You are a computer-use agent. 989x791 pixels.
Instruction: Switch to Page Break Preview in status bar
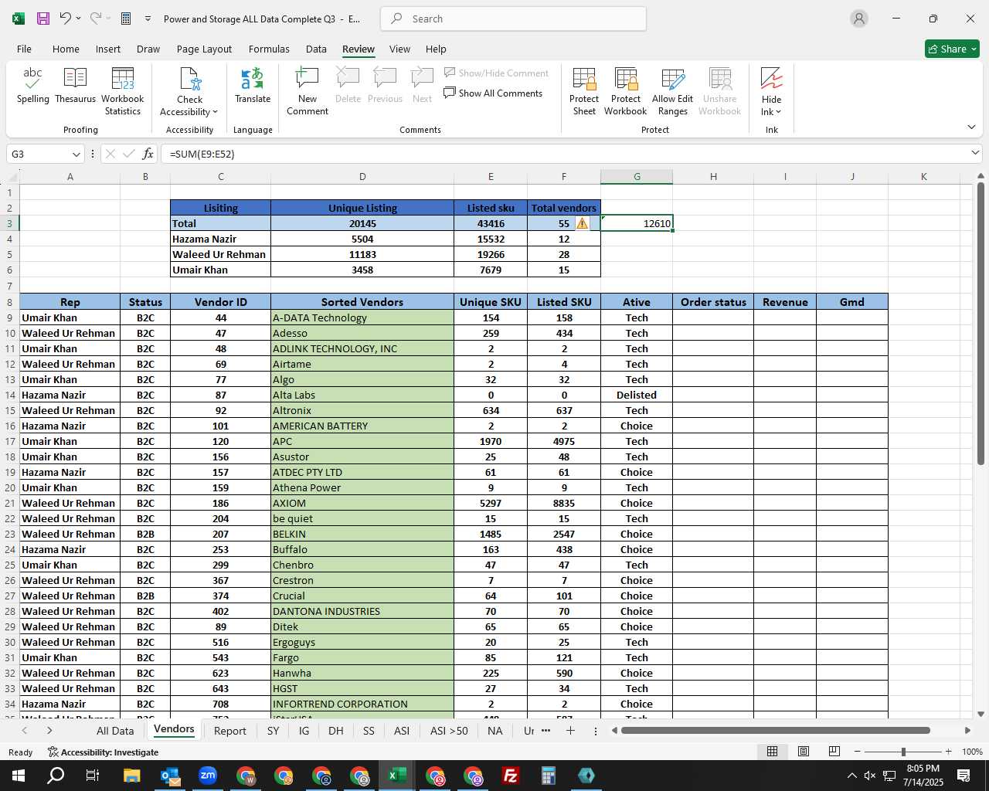coord(834,752)
